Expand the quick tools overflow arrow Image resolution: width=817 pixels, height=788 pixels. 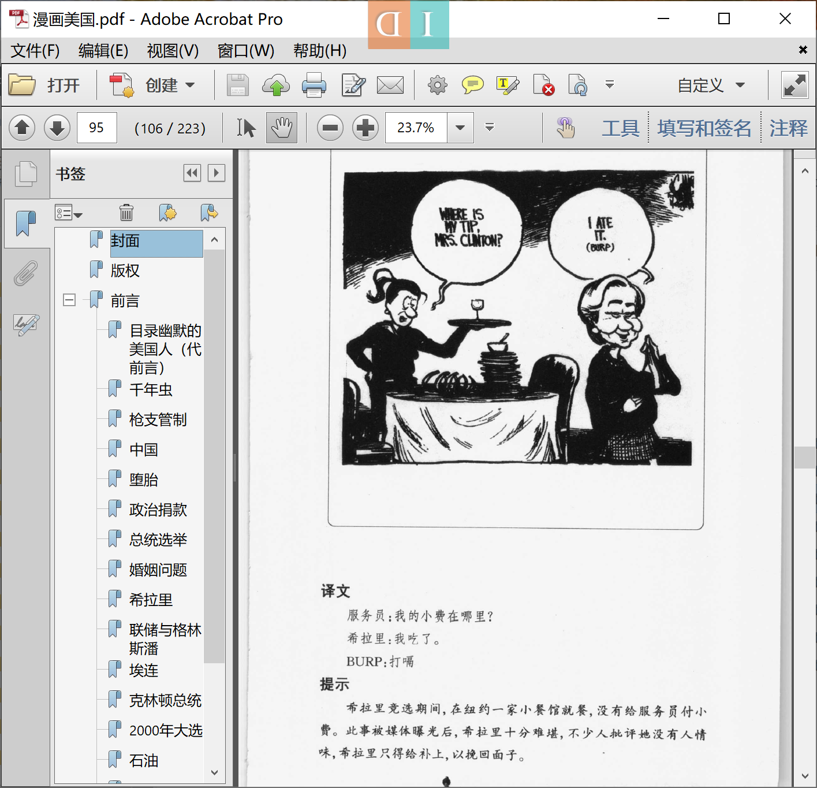[610, 85]
